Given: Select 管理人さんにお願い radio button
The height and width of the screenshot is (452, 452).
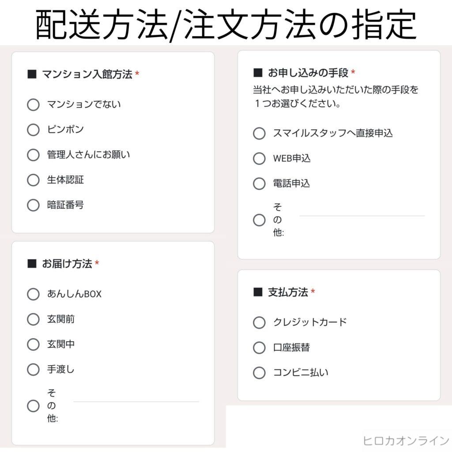Looking at the screenshot, I should point(34,155).
